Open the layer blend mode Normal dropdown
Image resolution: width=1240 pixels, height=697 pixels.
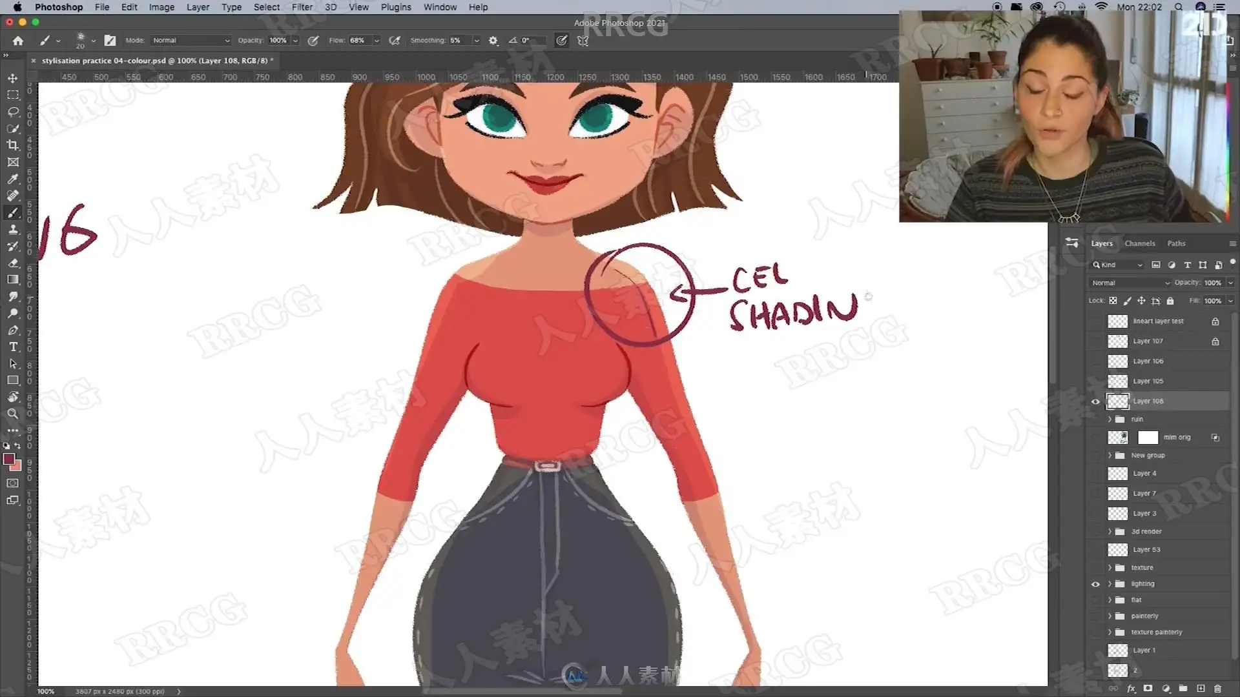pyautogui.click(x=1130, y=283)
